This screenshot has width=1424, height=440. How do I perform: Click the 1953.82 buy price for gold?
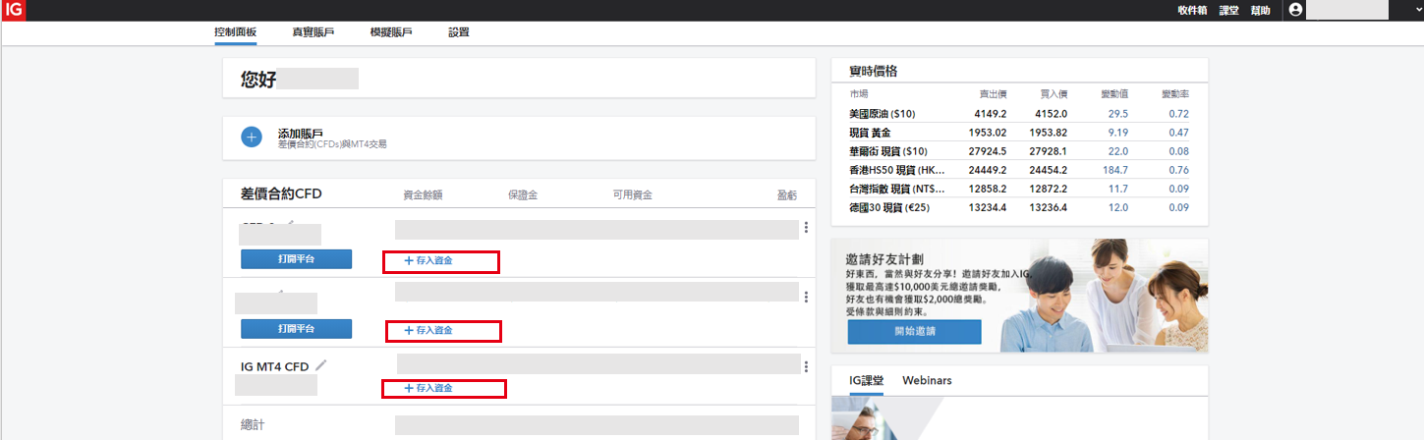(x=1049, y=133)
